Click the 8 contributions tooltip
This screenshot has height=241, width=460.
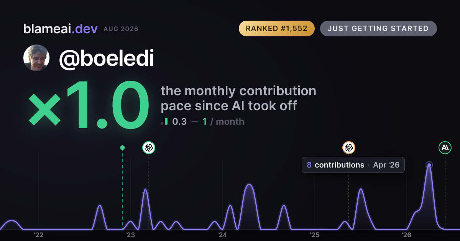[x=353, y=165]
